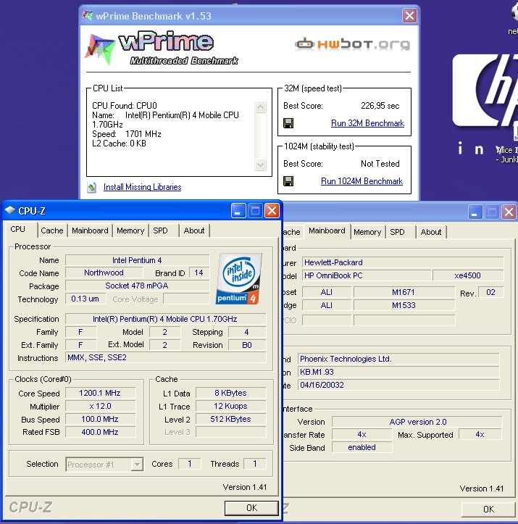Click the wPrime logo graphic
Image resolution: width=518 pixels, height=524 pixels.
162,48
